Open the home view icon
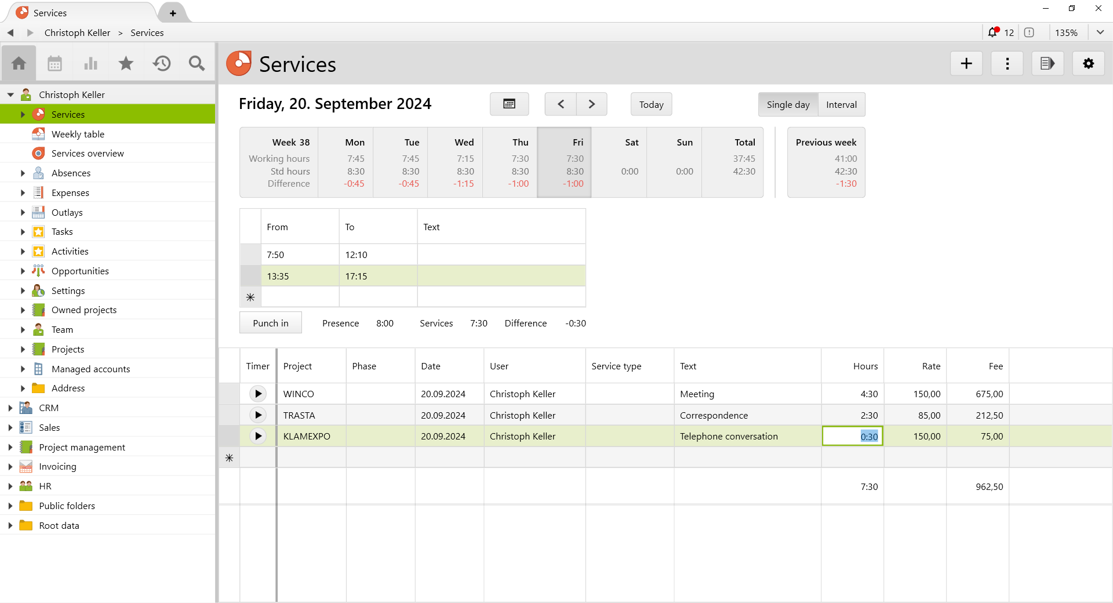This screenshot has height=603, width=1113. (x=19, y=63)
